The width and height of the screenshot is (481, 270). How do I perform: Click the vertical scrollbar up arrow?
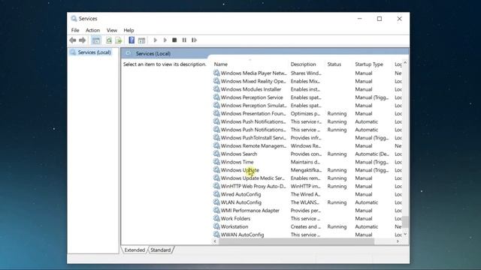pyautogui.click(x=405, y=63)
